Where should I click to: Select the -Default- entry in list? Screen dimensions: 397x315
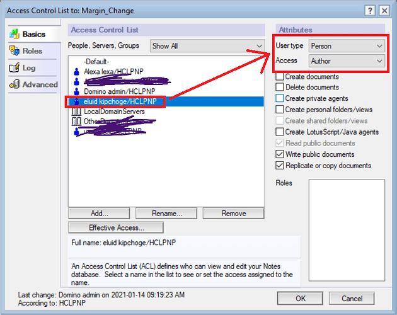click(x=96, y=62)
